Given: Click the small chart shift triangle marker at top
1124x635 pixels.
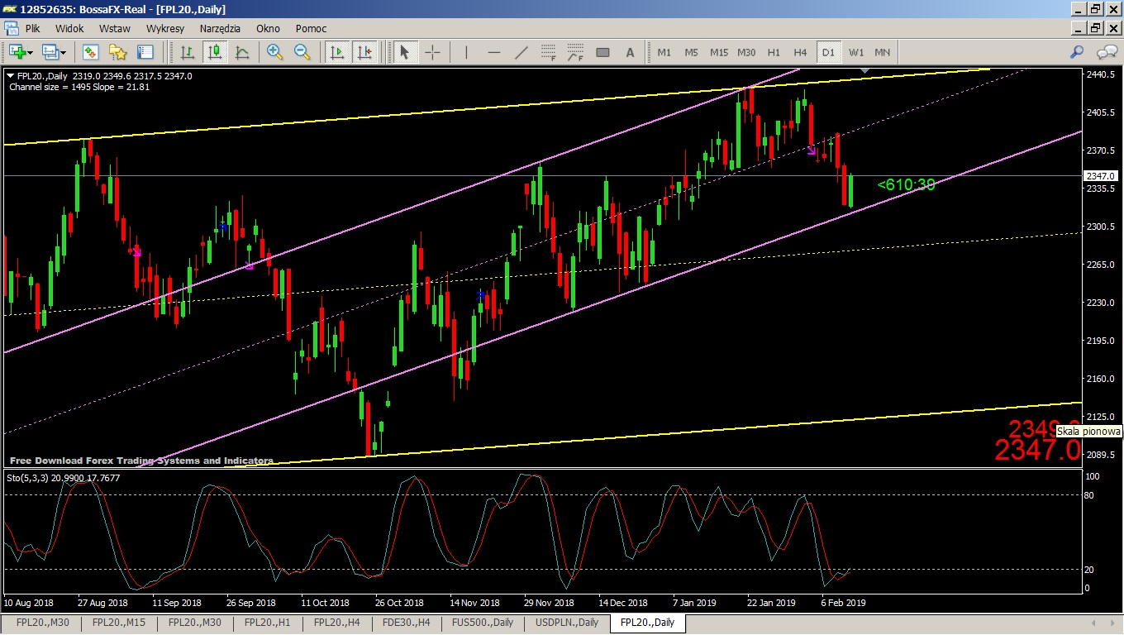Looking at the screenshot, I should (x=864, y=73).
